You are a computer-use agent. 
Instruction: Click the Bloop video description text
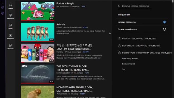tap(81, 78)
